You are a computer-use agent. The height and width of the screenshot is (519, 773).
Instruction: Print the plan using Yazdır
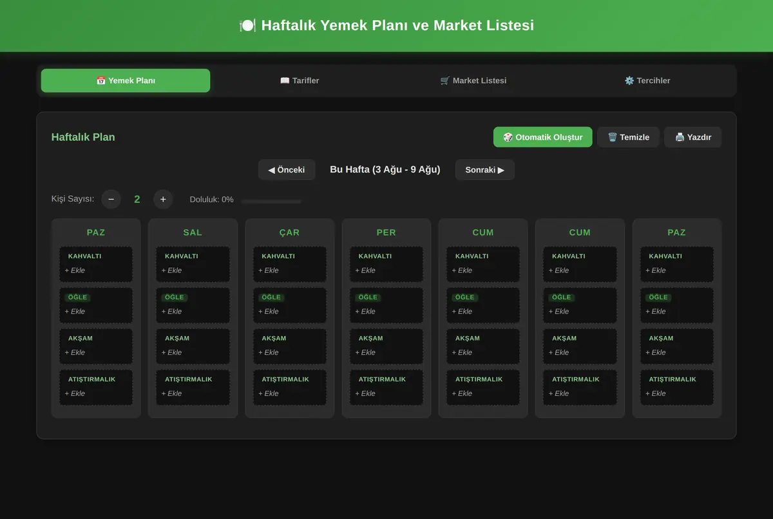click(x=692, y=137)
